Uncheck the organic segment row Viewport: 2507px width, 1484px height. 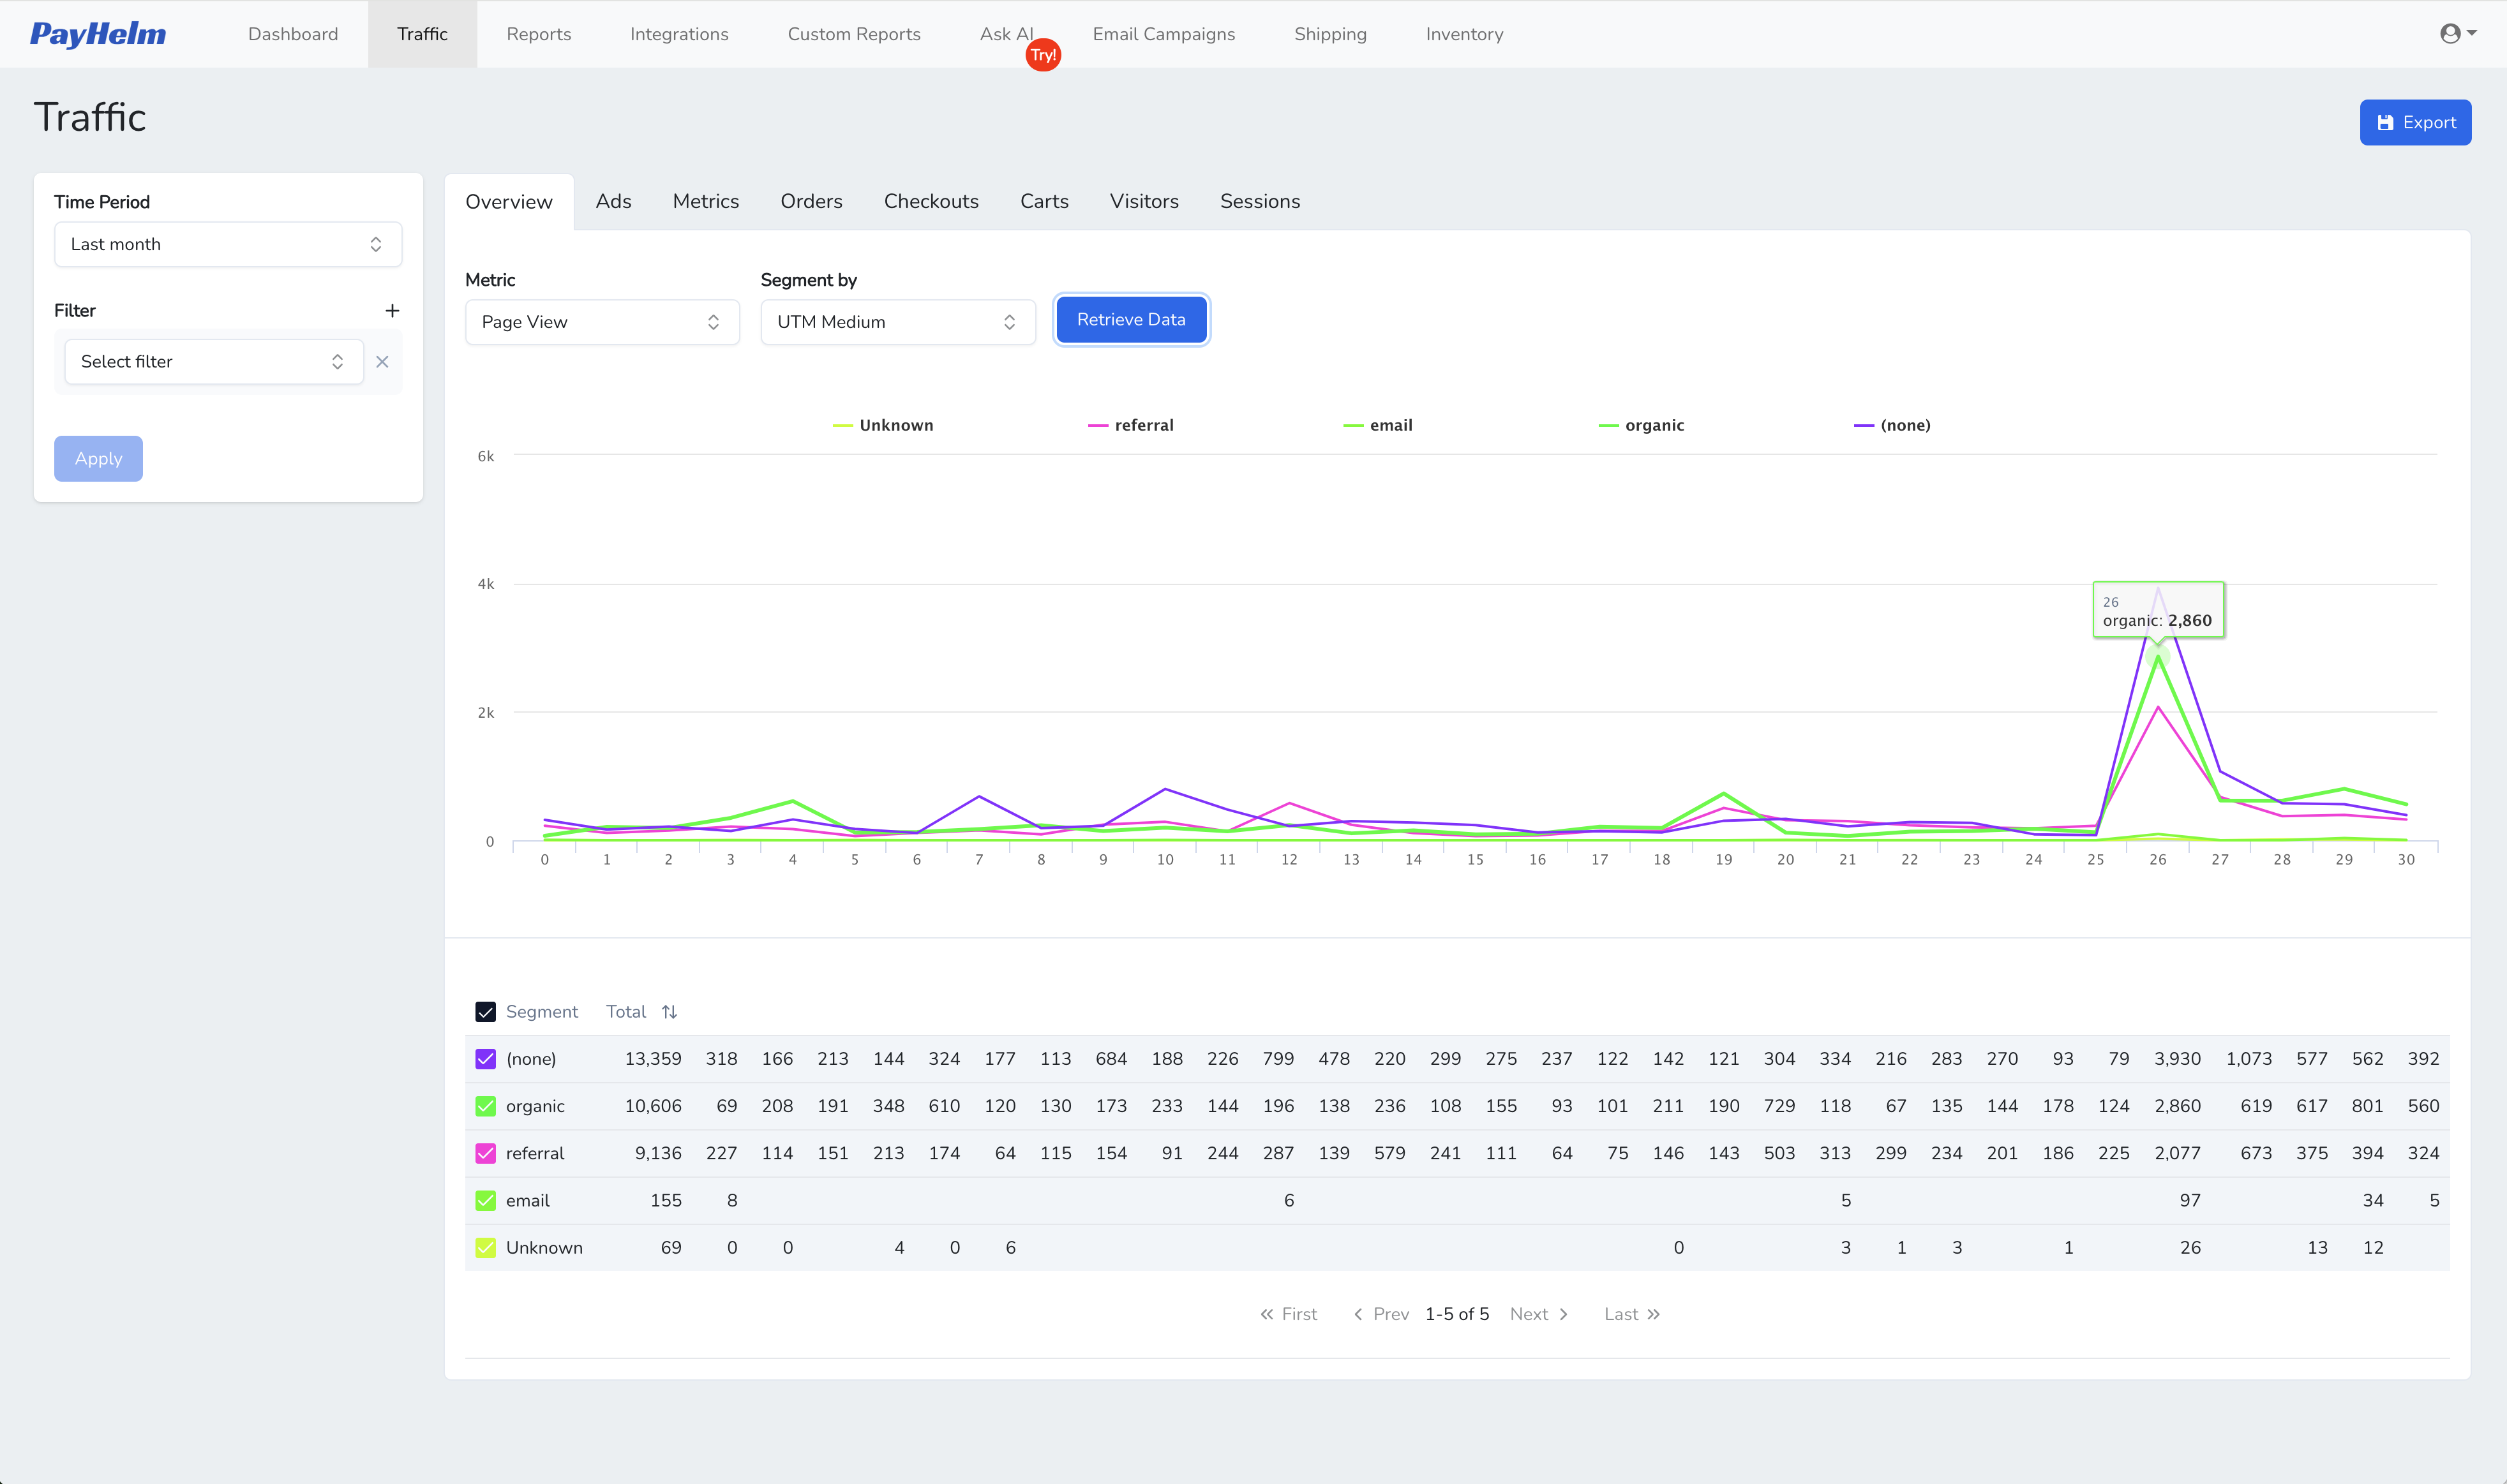tap(486, 1106)
